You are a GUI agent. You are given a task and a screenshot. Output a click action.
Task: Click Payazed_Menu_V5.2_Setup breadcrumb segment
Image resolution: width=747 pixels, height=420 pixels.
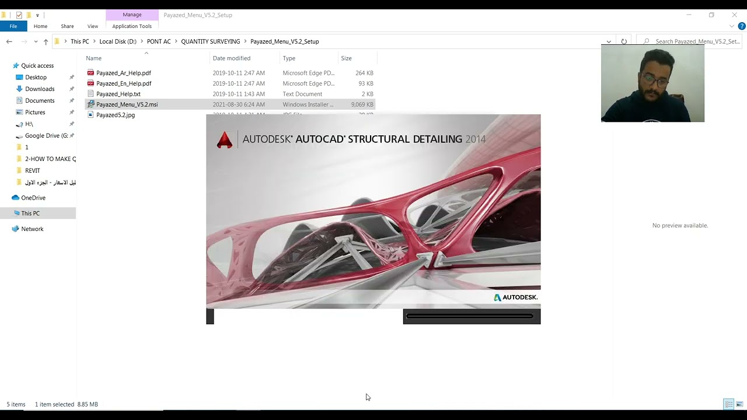point(284,41)
